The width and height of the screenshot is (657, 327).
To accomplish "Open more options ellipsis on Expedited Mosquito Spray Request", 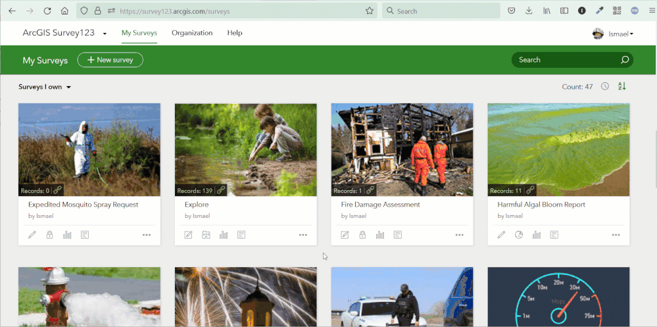I will pos(147,235).
